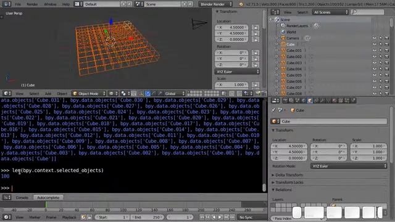
Task: Click the pivot point selector icon
Action: [125, 94]
